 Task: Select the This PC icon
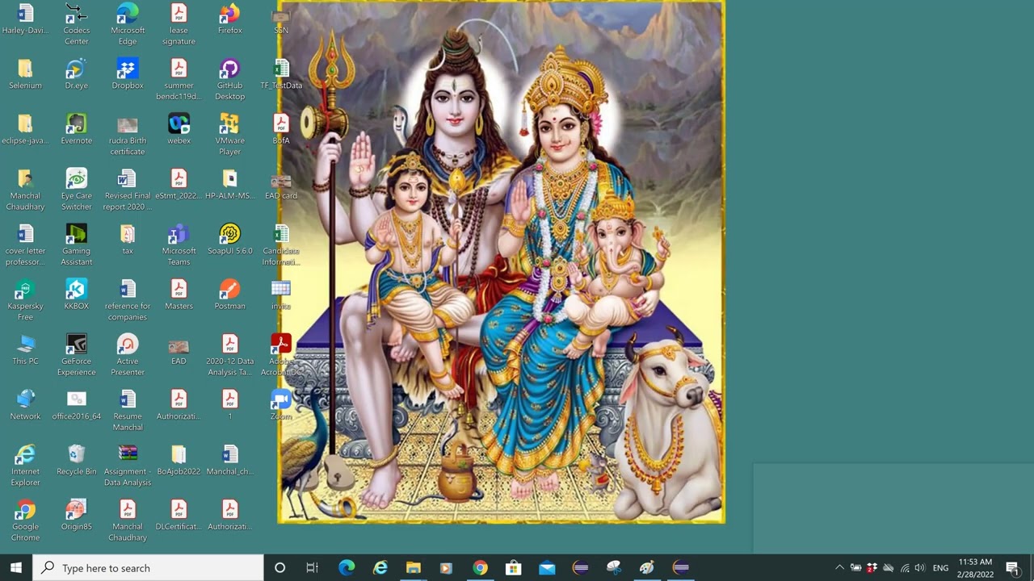click(25, 349)
